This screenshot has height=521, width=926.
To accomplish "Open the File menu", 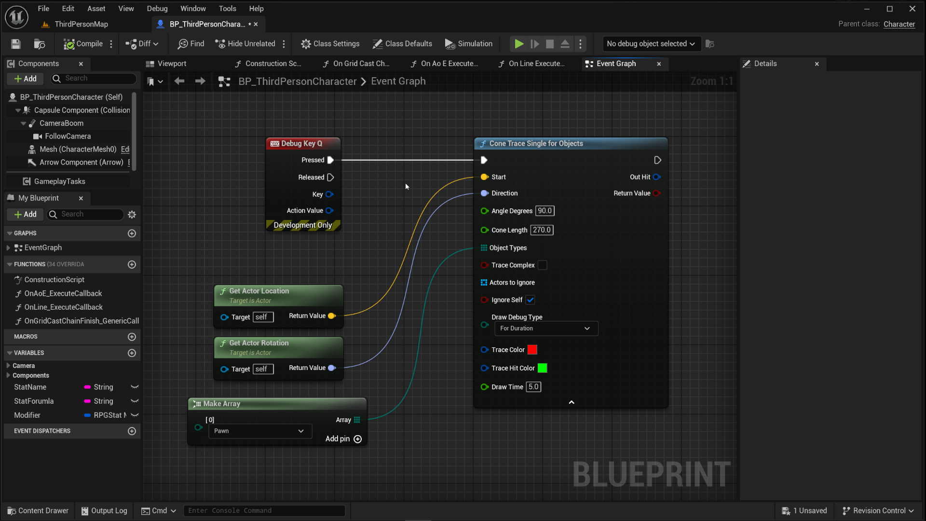I will (43, 9).
